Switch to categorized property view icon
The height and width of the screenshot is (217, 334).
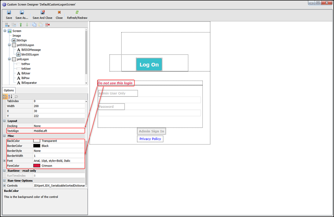pos(5,96)
